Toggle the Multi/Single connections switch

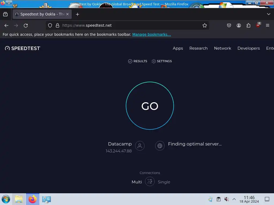coord(150,182)
